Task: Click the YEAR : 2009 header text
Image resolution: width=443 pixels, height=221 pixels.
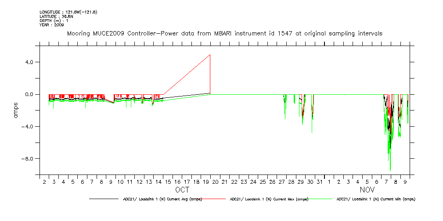Action: pos(52,25)
